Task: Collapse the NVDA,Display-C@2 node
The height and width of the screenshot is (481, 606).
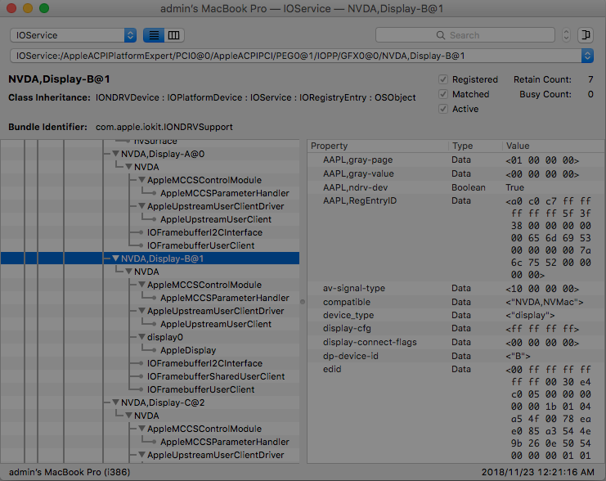Action: [x=115, y=402]
